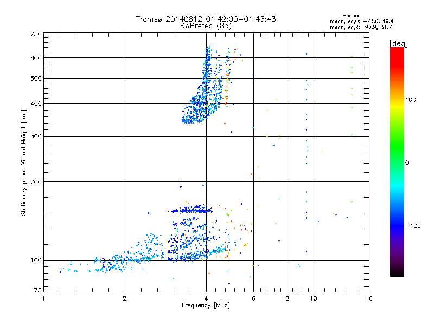Viewport: 434px width, 325px height.
Task: Click the x-axis tick label '6'
Action: (253, 298)
